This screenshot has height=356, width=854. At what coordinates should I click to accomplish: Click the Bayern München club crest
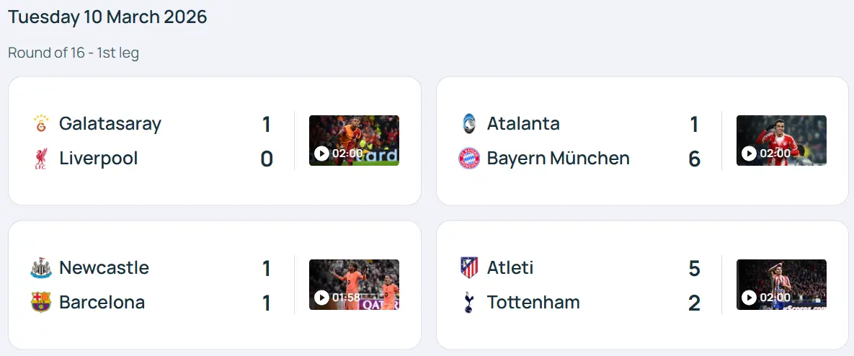click(469, 159)
